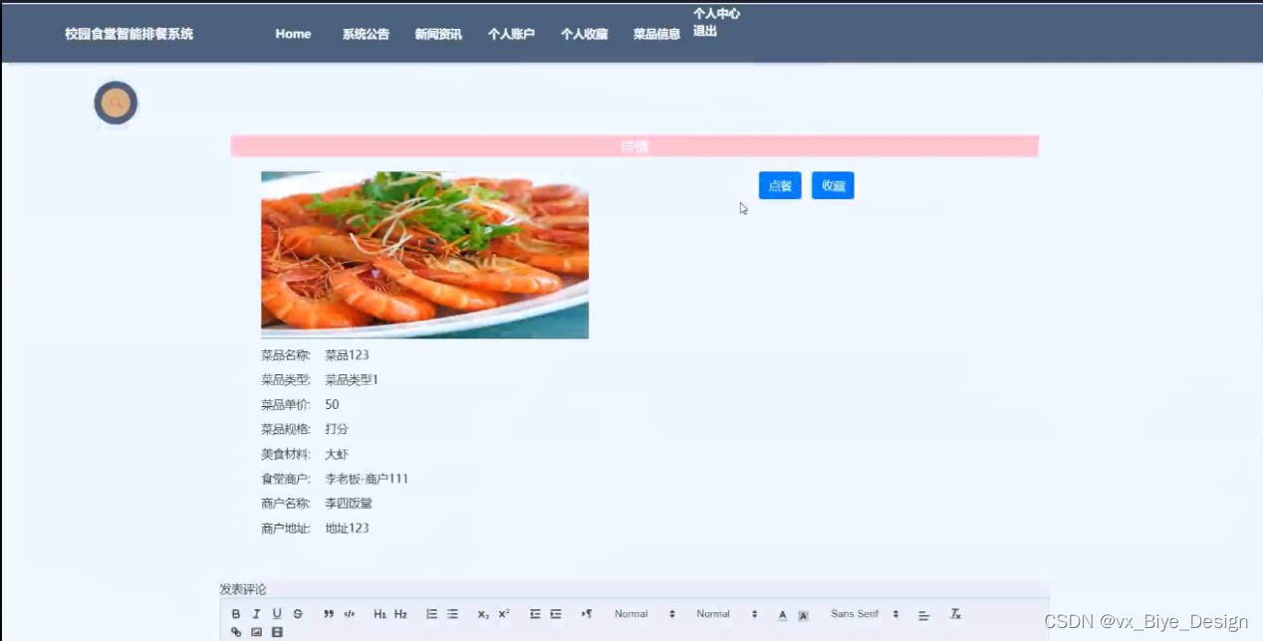Toggle strikethrough formatting in comment editor
Screen dimensions: 1263x641
298,614
